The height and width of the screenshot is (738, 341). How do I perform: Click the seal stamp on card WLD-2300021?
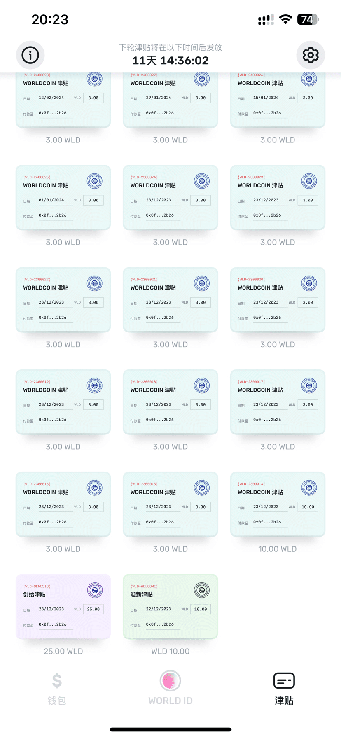[x=202, y=283]
